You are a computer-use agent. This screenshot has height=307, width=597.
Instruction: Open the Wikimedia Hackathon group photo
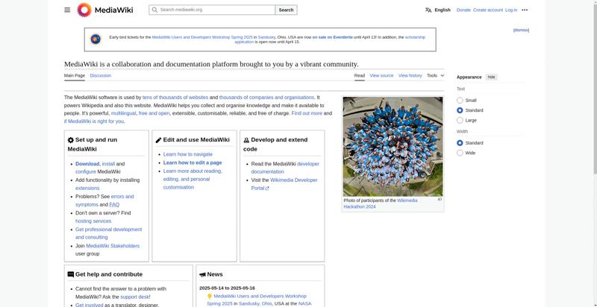393,146
